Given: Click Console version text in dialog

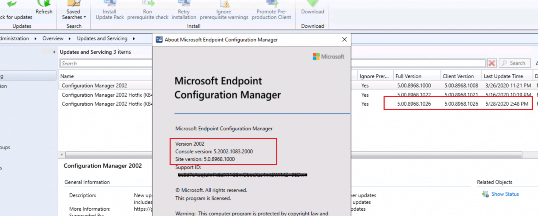Looking at the screenshot, I should click(214, 151).
